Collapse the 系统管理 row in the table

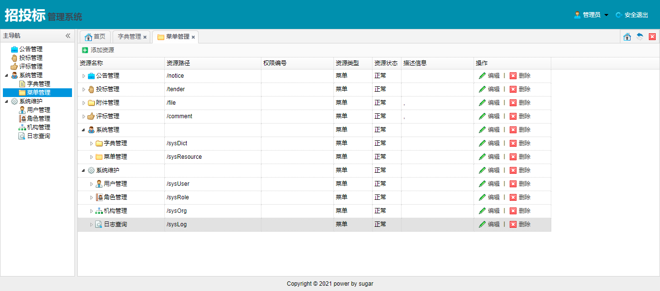click(x=84, y=130)
